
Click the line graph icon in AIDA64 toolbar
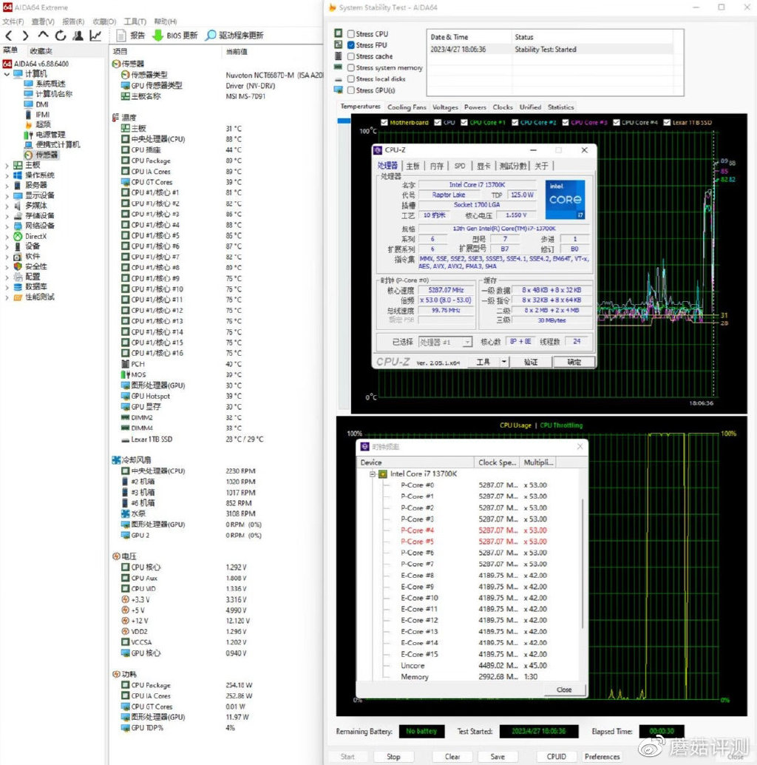[95, 36]
